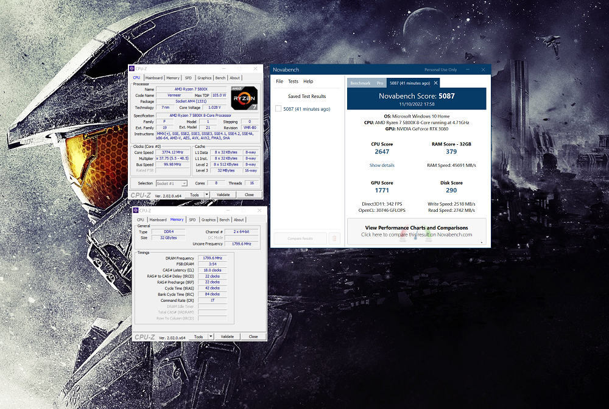The width and height of the screenshot is (609, 409).
Task: Open Graphics tab in the lower CPU-Z window
Action: click(208, 220)
